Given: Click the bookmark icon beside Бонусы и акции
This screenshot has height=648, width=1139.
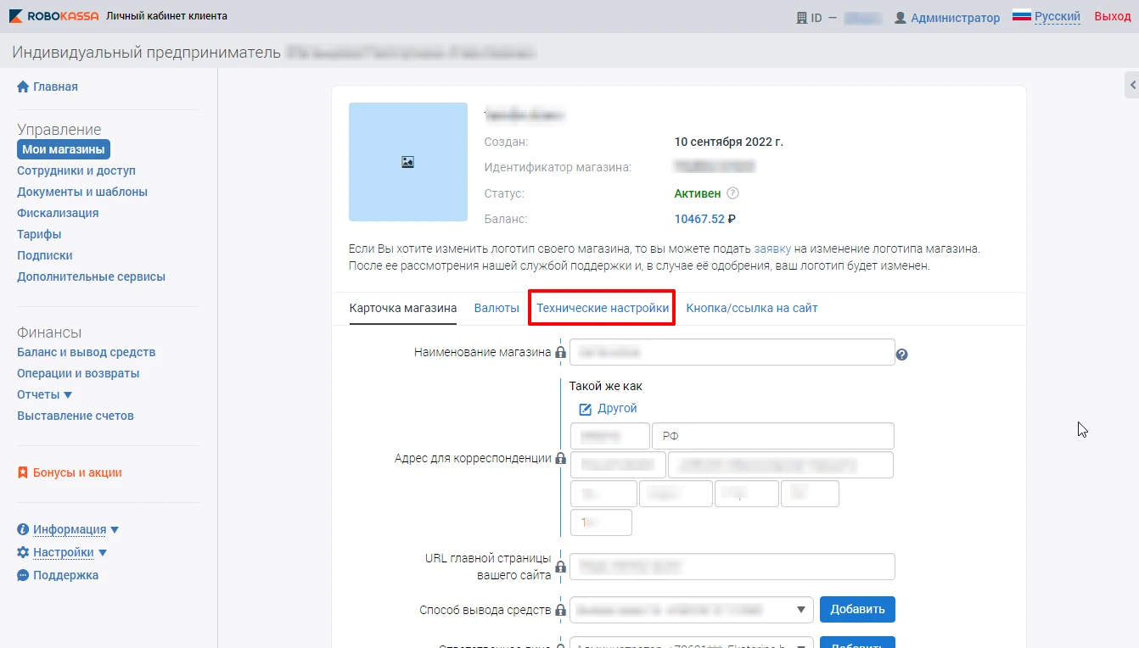Looking at the screenshot, I should click(x=23, y=472).
